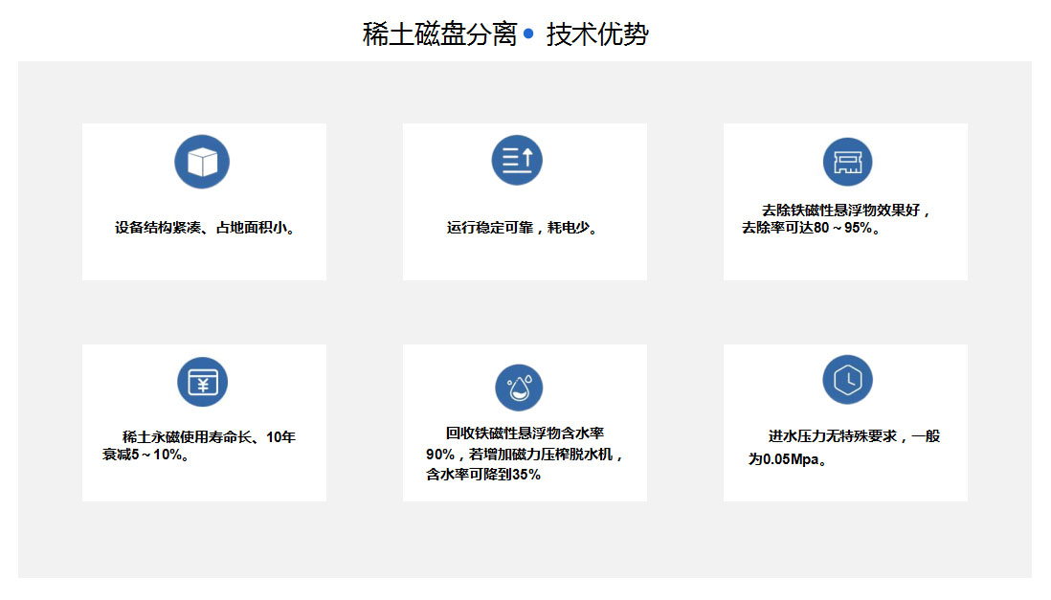Click the 含水率可降到35% line
Image resolution: width=1051 pixels, height=600 pixels.
click(x=483, y=474)
